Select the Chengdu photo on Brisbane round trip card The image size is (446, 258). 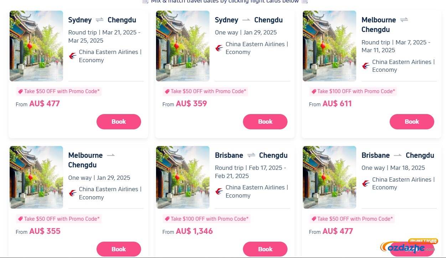[x=183, y=177]
